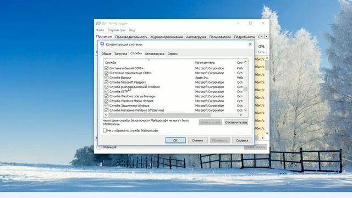The image size is (352, 198).
Task: Open Task Manager Файл menu
Action: (100, 30)
